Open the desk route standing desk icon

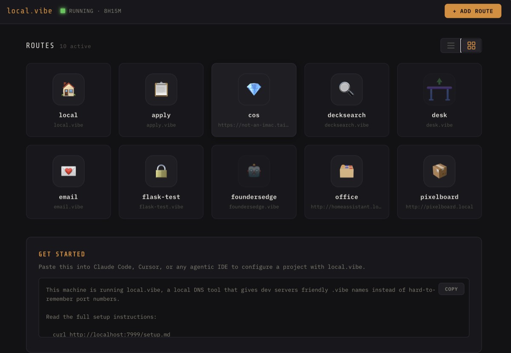pyautogui.click(x=439, y=89)
